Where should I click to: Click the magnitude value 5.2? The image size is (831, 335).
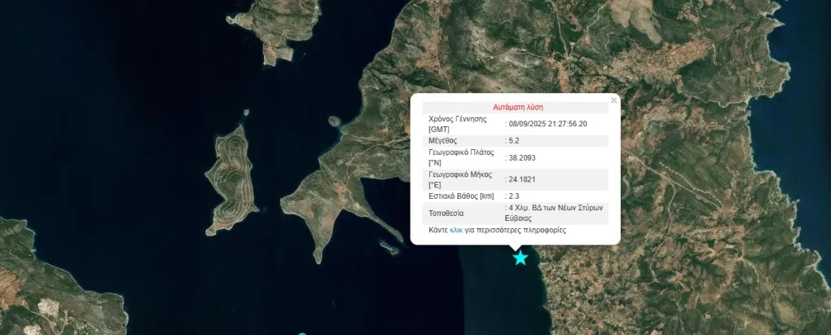[514, 141]
